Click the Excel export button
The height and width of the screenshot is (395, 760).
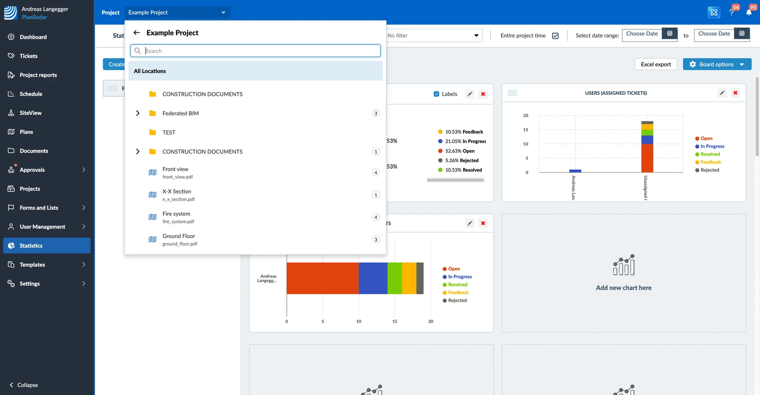coord(656,64)
